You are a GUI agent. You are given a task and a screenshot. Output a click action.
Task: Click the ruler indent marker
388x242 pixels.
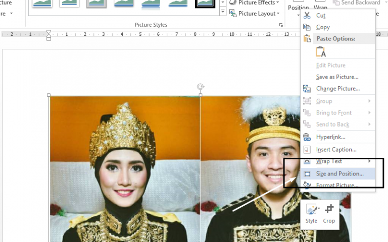48,35
